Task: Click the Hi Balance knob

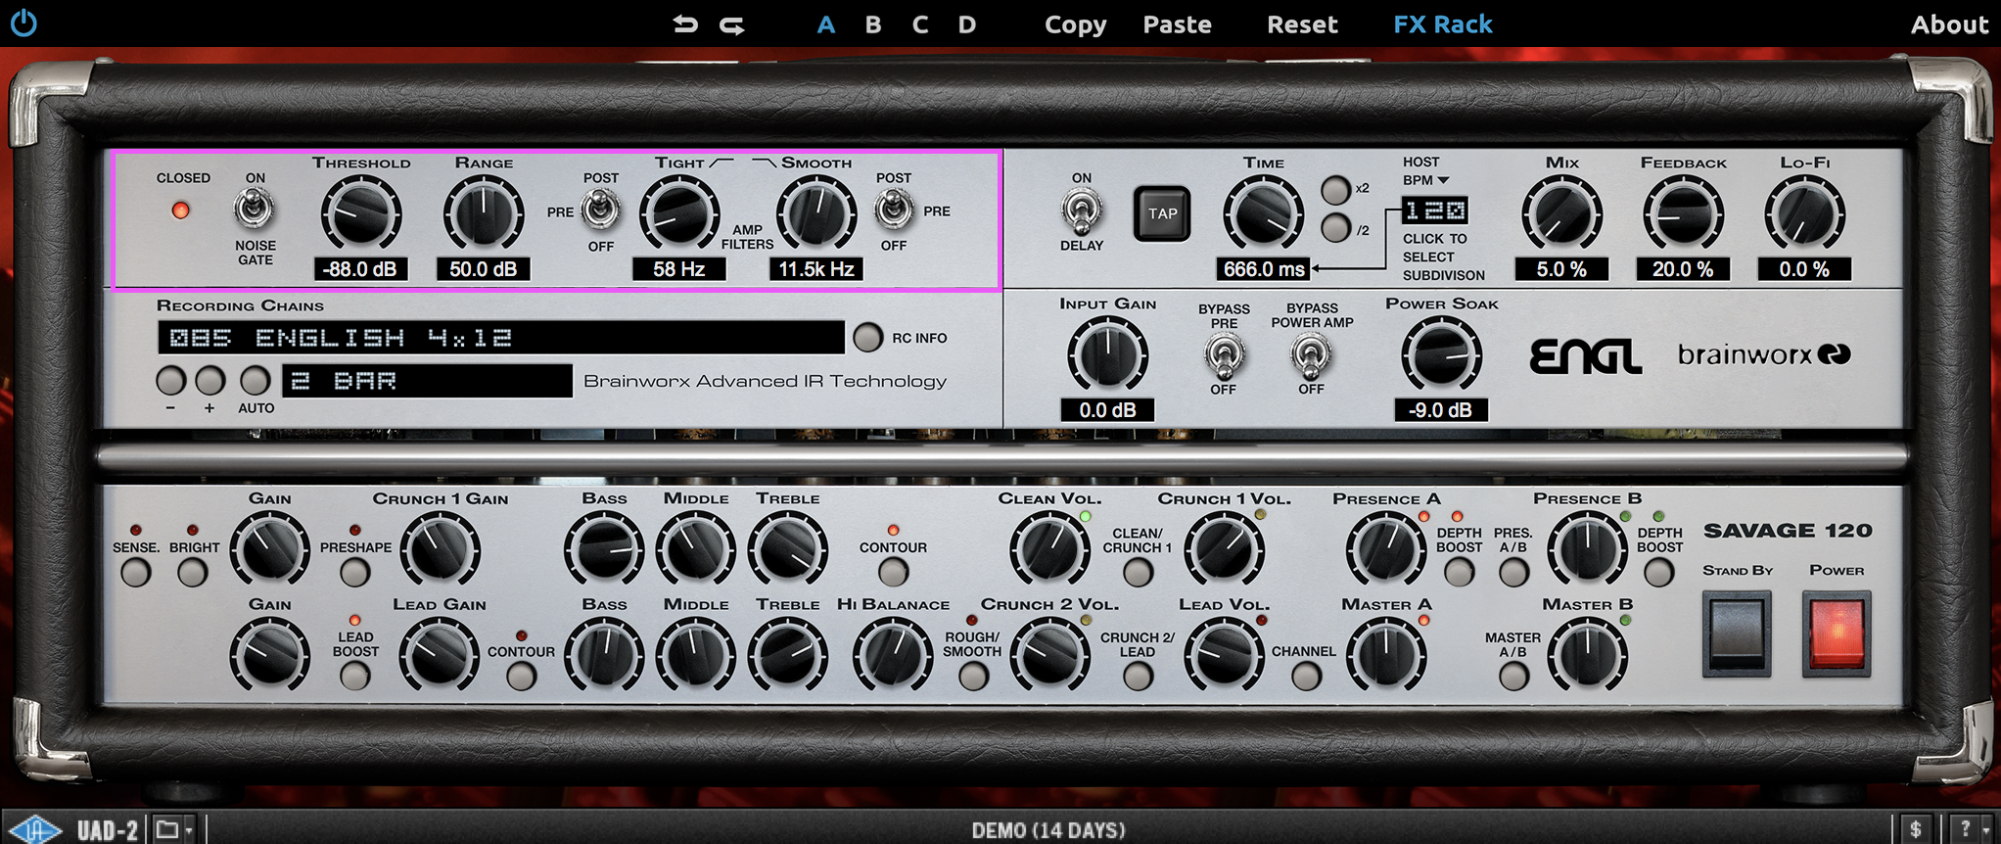Action: tap(893, 654)
